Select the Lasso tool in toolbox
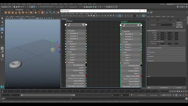Viewport: 188px width, 106px height. click(2, 22)
